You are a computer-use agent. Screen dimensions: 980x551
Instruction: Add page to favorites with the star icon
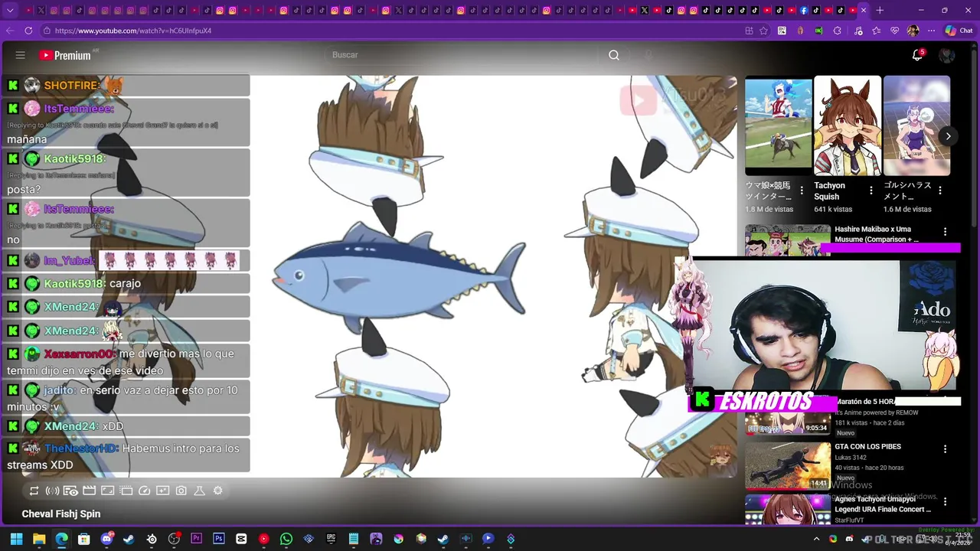[763, 31]
